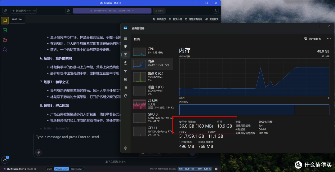Image resolution: width=335 pixels, height=172 pixels.
Task: Open Startup apps icon in Task Manager
Action: coord(125,71)
